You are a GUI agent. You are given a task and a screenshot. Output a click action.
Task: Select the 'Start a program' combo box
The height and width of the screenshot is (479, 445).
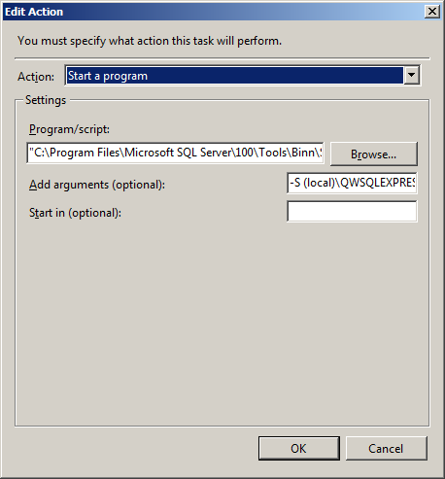pyautogui.click(x=242, y=76)
